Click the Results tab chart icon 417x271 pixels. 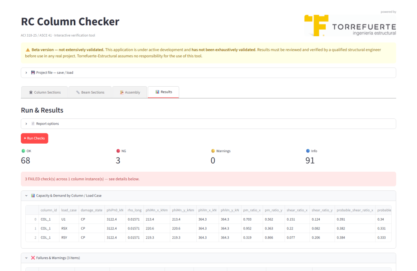point(158,92)
